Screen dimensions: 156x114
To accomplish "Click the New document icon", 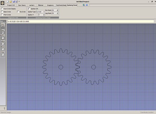I will click(8, 2).
